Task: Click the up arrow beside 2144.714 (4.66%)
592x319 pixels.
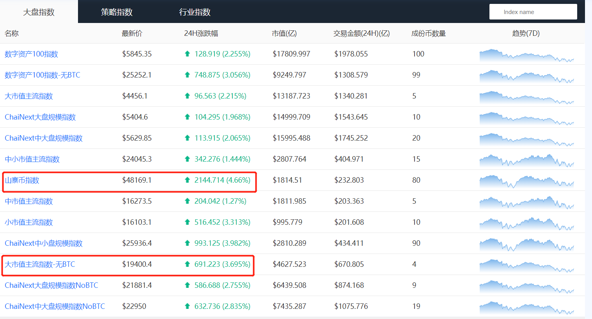Action: [187, 180]
